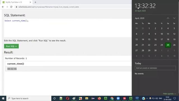179x101 pixels.
Task: Select today's date 25 in calendar
Action: click(x=168, y=45)
